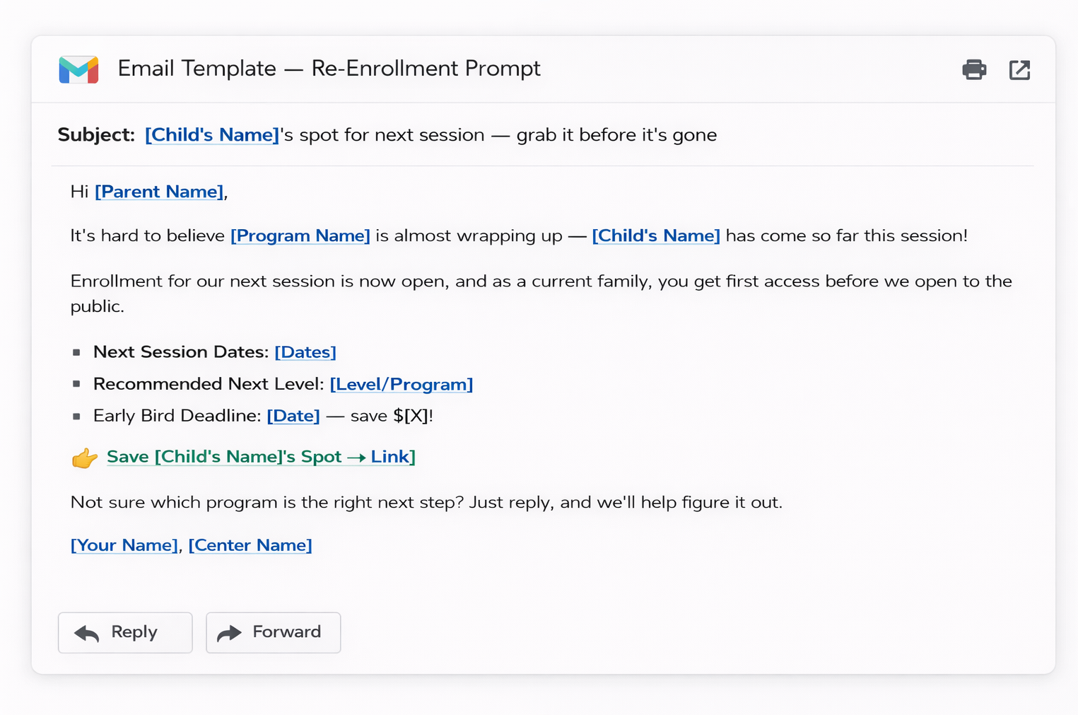Click the bullet beside Next Session Dates
Screen dimensions: 1078x715
[x=78, y=351]
